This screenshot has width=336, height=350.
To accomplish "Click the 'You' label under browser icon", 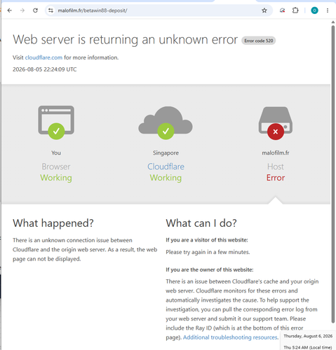I will coord(56,153).
